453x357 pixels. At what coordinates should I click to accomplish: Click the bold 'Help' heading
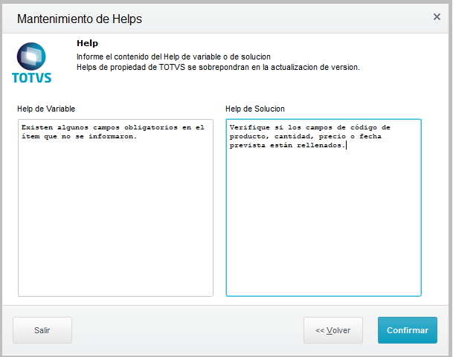click(87, 43)
